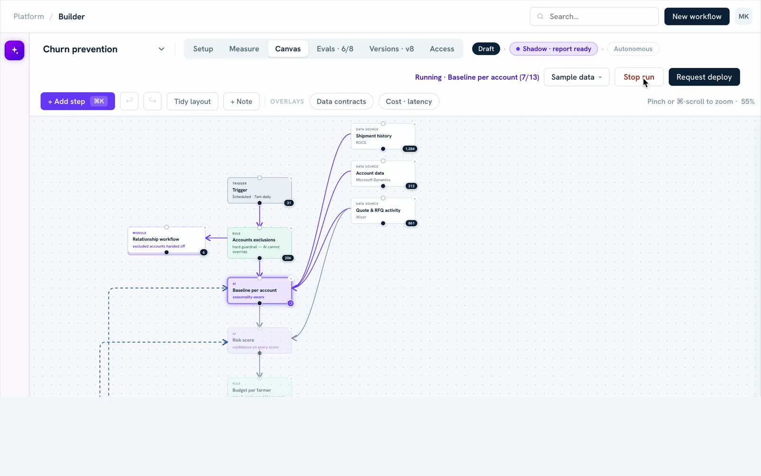Screen dimensions: 761x476
Task: Click the New workflow button
Action: tap(697, 17)
